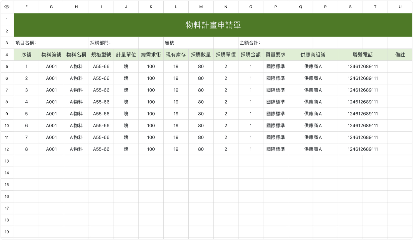Click the 供應商組織 header cell
The image size is (413, 240).
313,55
